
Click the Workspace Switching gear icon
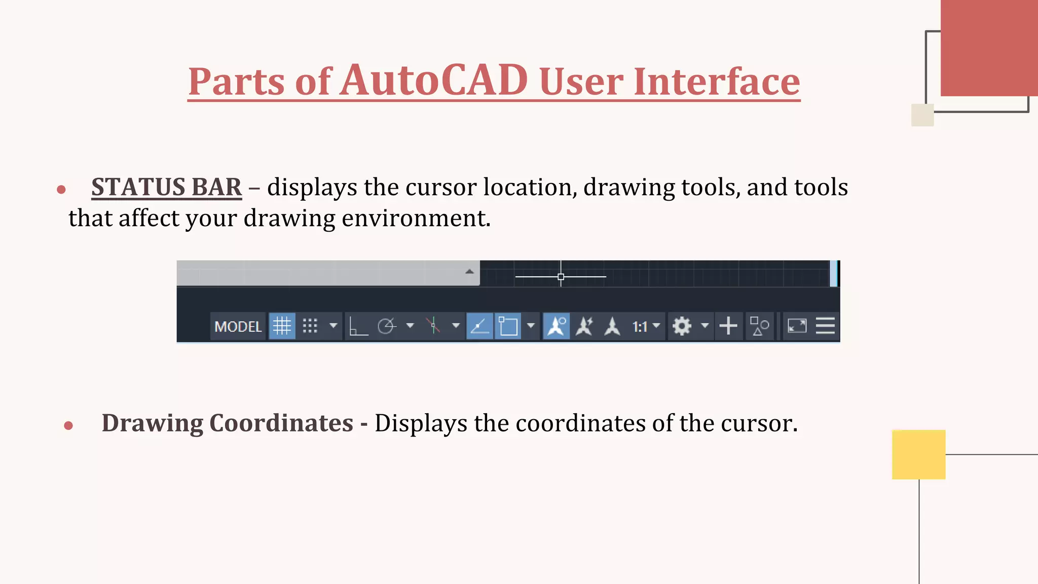[x=682, y=326]
